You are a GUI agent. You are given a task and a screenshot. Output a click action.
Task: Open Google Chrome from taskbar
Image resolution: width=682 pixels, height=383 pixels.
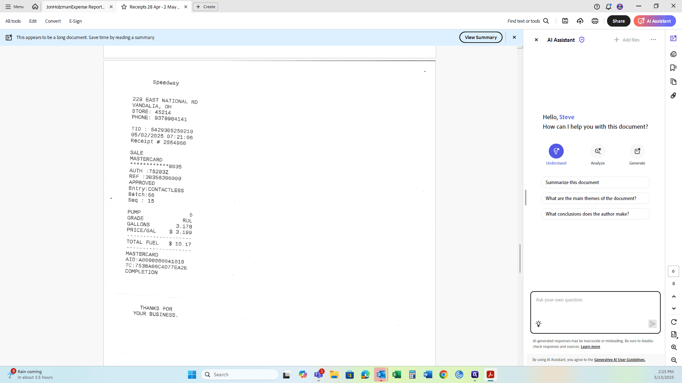point(443,374)
